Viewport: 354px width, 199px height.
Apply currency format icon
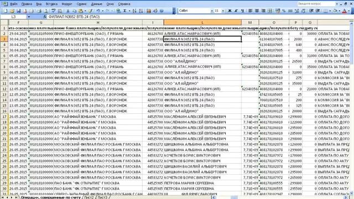pos(278,11)
